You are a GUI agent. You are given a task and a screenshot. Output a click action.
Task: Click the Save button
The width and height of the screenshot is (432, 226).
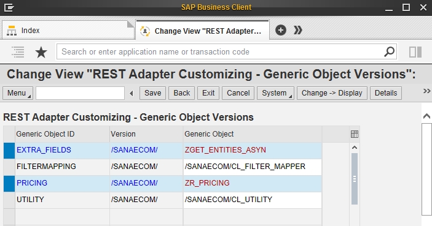152,93
